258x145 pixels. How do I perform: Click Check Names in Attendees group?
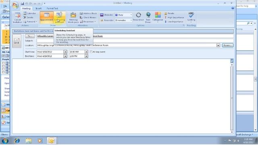pyautogui.click(x=88, y=17)
